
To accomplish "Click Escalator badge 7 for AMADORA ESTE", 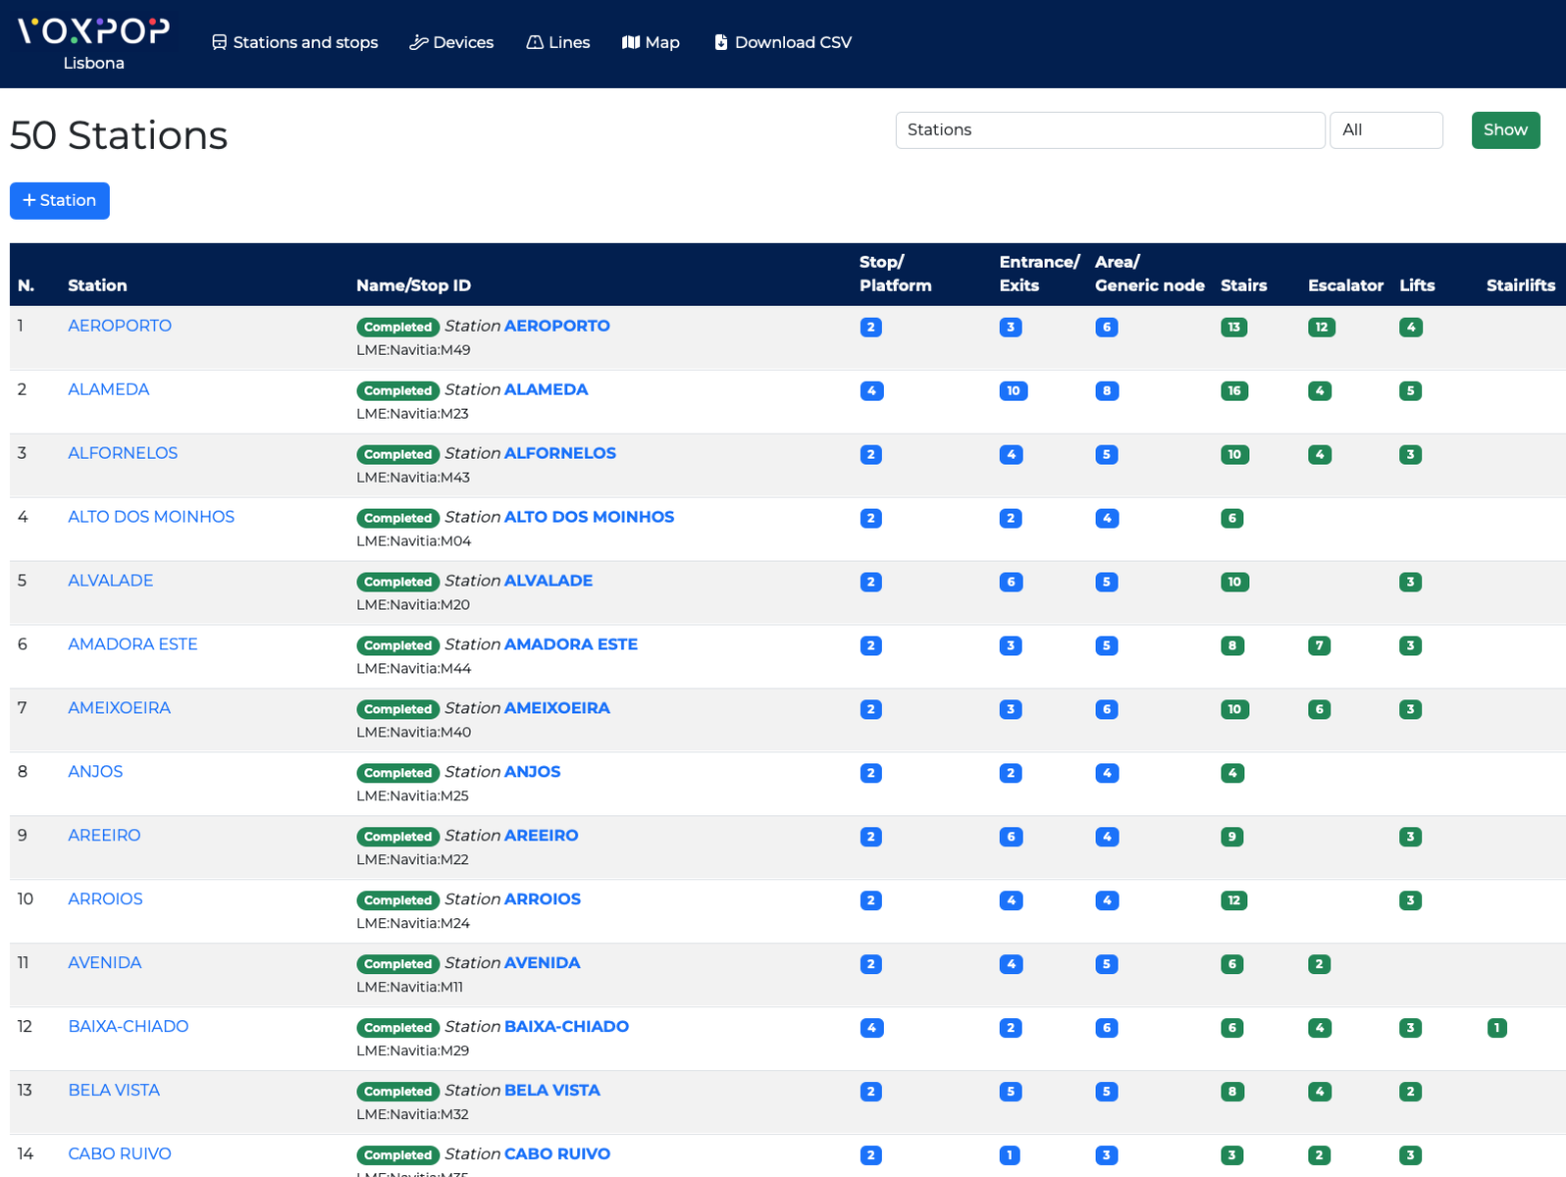I will point(1318,646).
